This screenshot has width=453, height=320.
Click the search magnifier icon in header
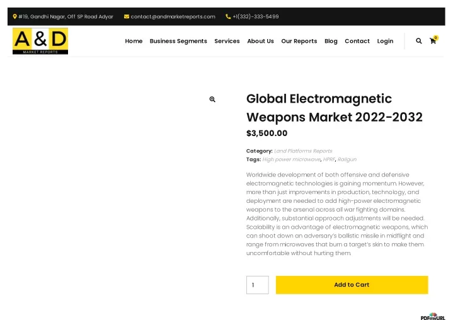tap(418, 41)
